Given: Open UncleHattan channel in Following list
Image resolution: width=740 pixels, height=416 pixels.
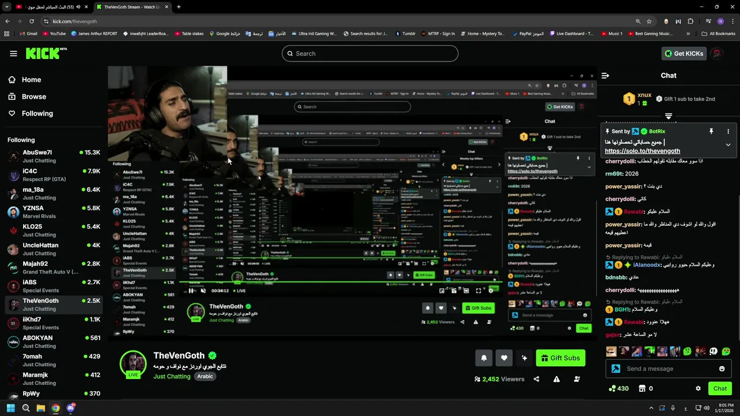Looking at the screenshot, I should tap(54, 249).
